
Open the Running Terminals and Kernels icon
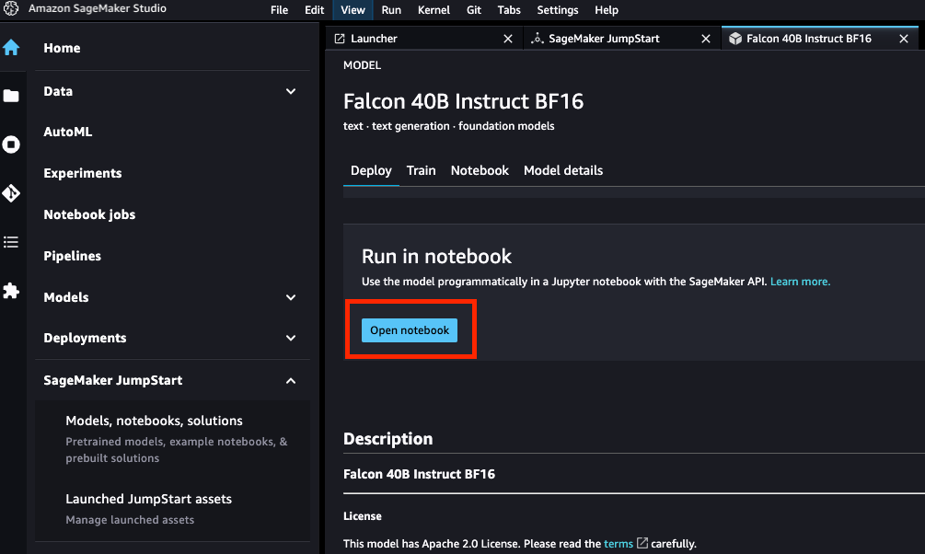pyautogui.click(x=11, y=144)
